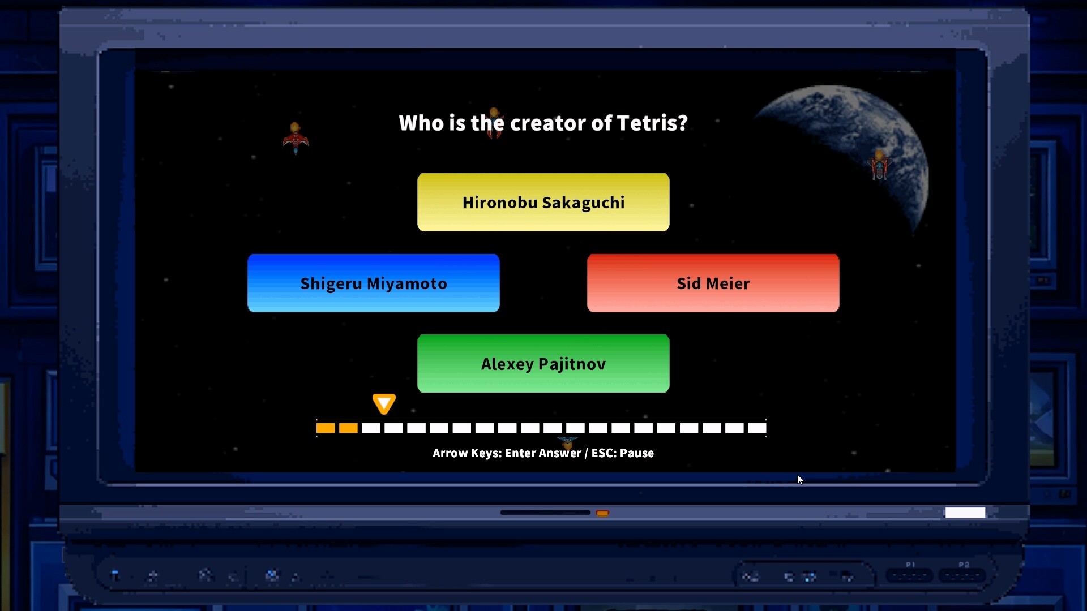The height and width of the screenshot is (611, 1087).
Task: Click the orange indicator beside the tracking bar
Action: click(x=602, y=513)
